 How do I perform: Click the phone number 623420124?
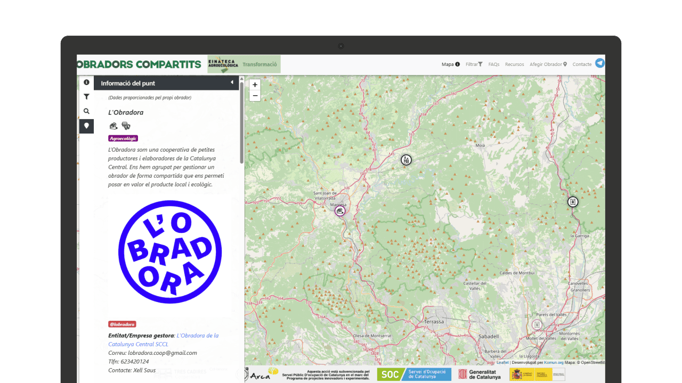click(x=135, y=361)
